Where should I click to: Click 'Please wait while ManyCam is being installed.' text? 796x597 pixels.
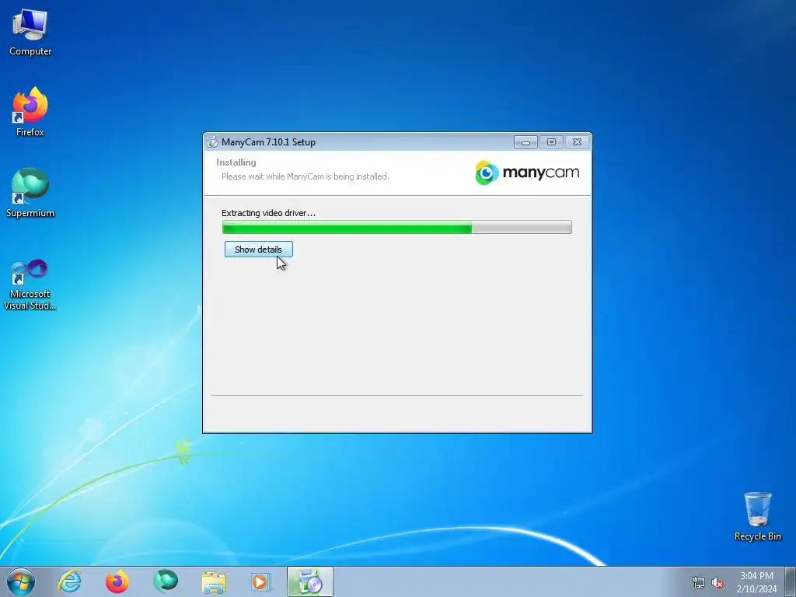[305, 176]
